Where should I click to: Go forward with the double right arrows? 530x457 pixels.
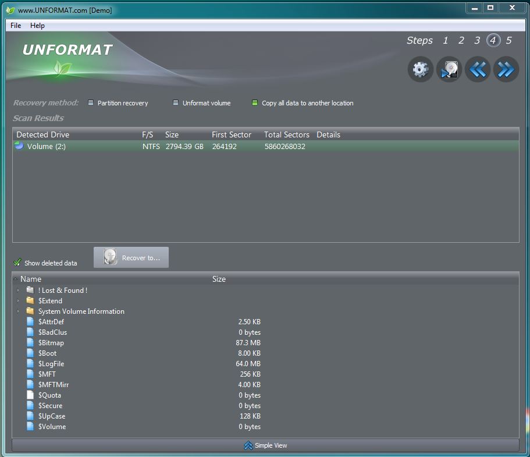[x=506, y=69]
